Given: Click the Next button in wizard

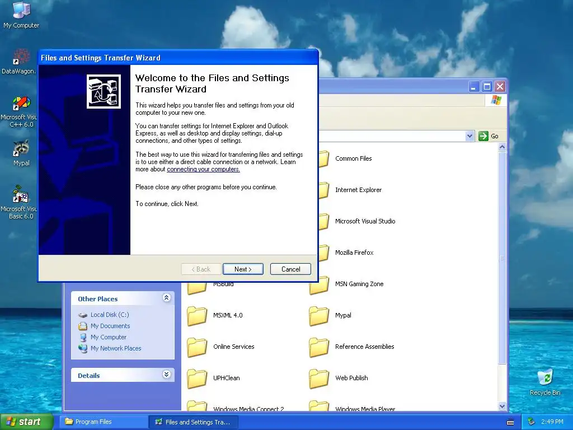Looking at the screenshot, I should (243, 269).
